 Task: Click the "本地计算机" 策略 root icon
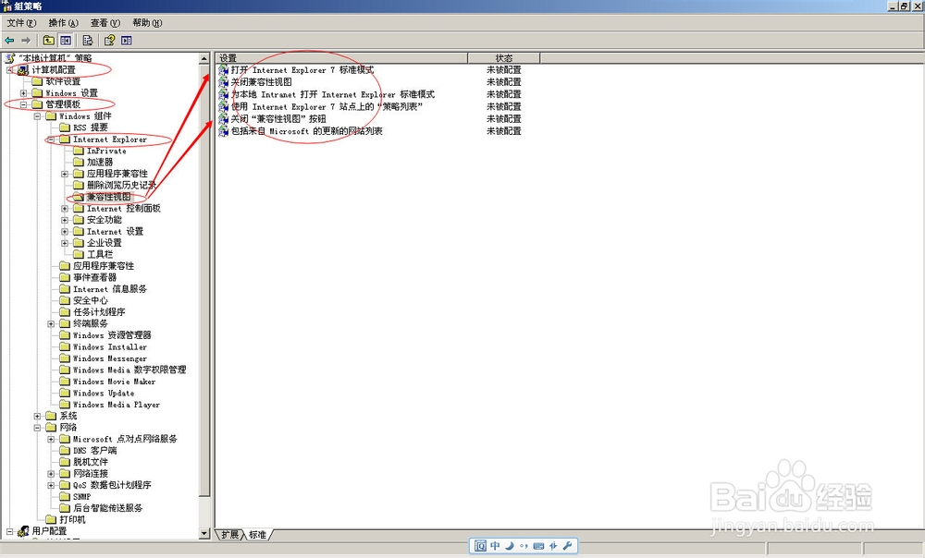(x=10, y=58)
